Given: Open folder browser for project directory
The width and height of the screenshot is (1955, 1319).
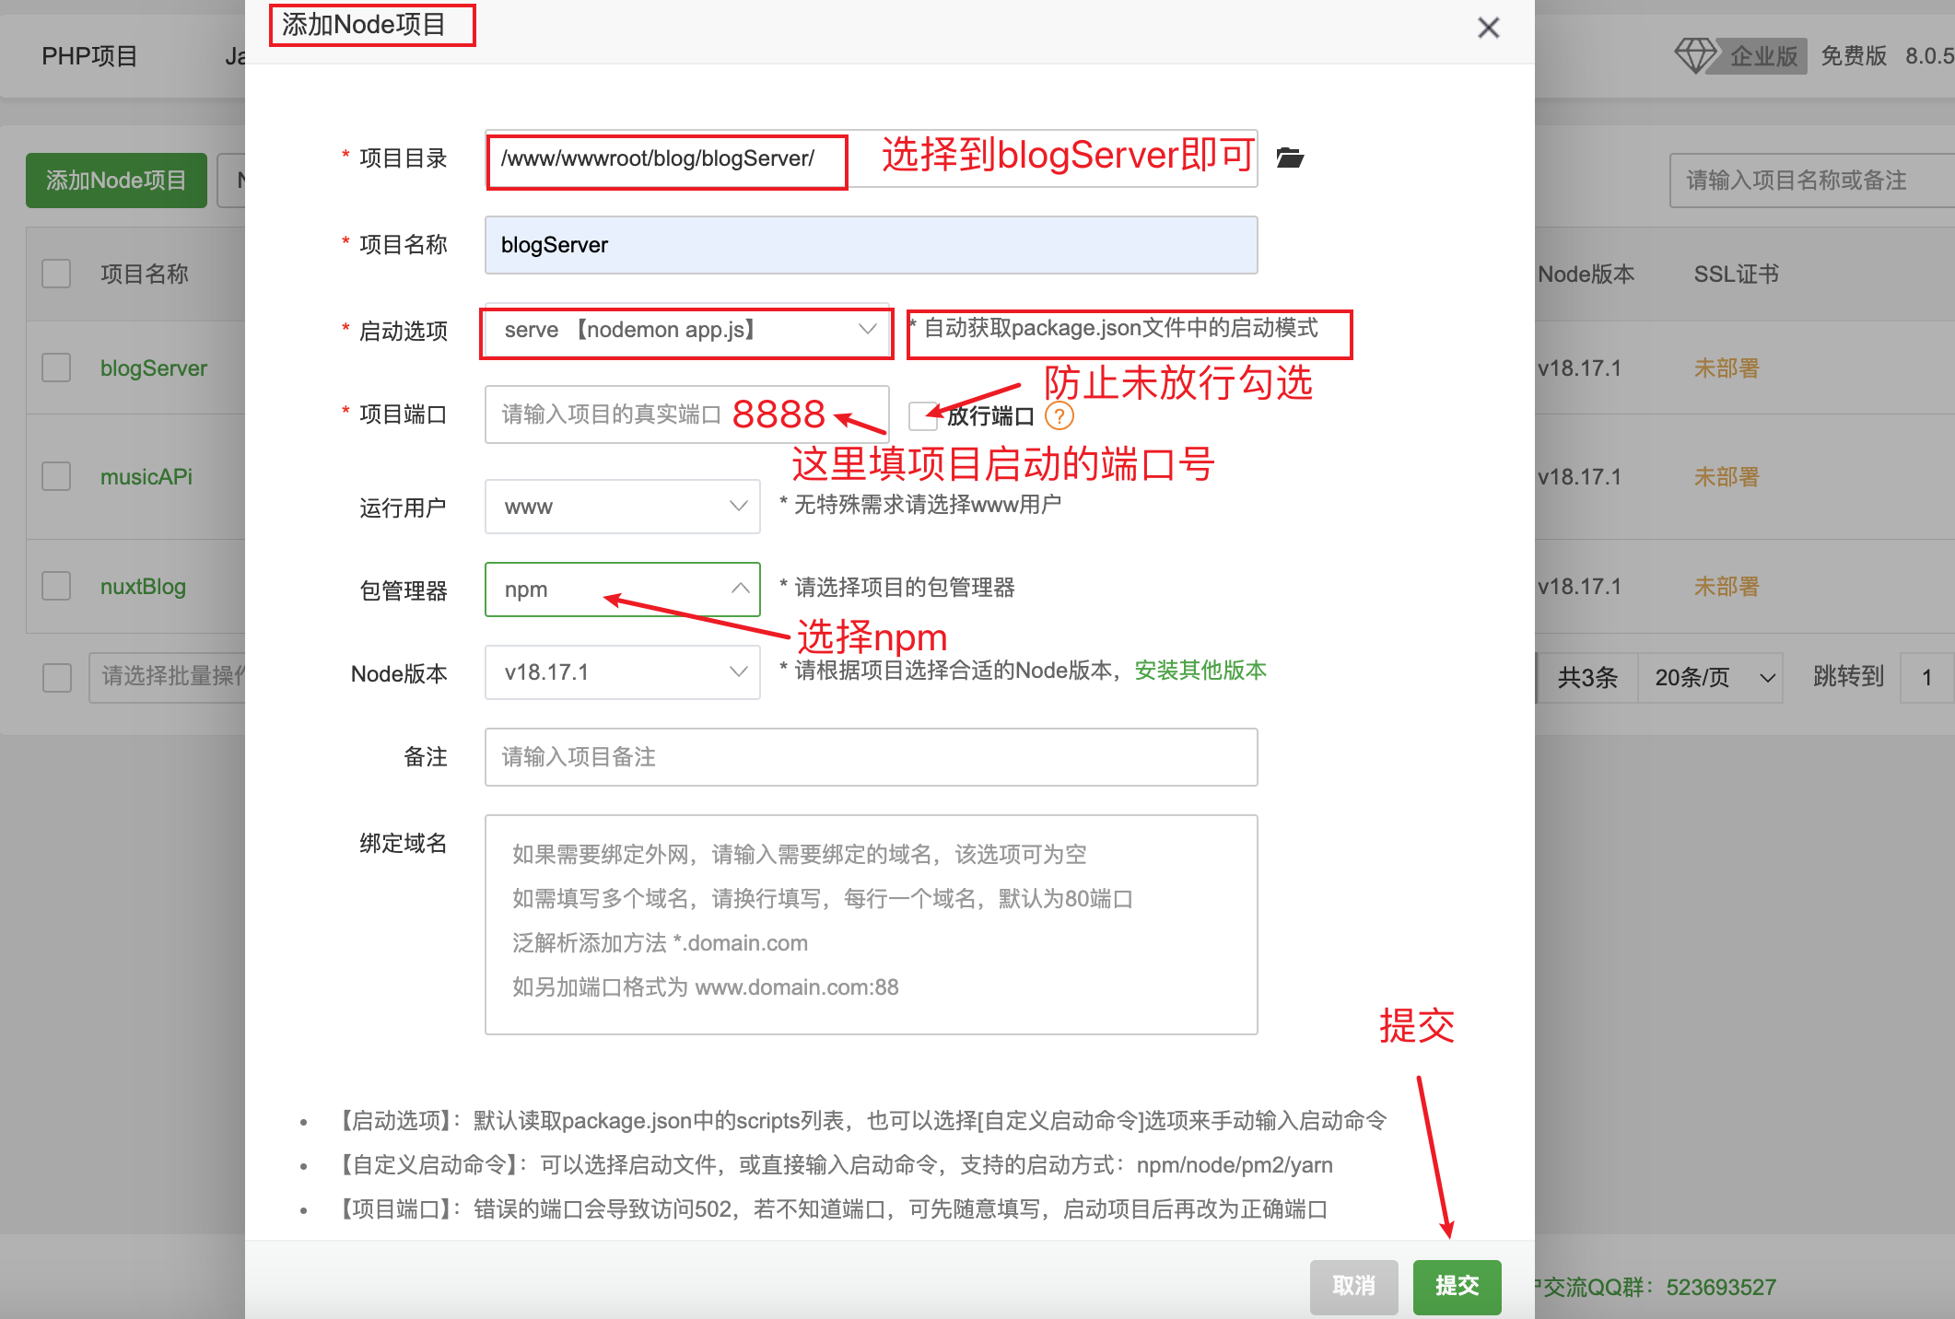Looking at the screenshot, I should (x=1290, y=158).
